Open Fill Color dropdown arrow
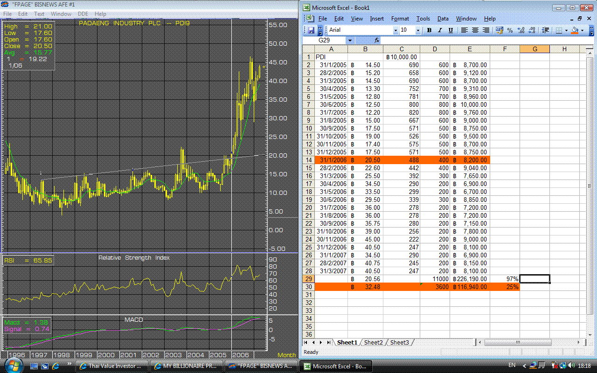The height and width of the screenshot is (373, 597). click(x=582, y=30)
